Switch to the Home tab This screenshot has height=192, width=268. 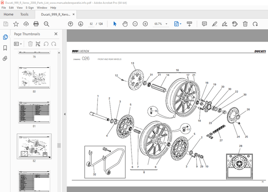point(9,14)
